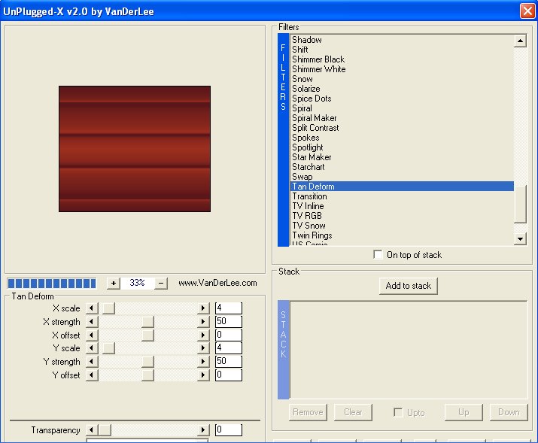Select the Shimmer Black filter
Screen dimensions: 538x443
[402, 59]
